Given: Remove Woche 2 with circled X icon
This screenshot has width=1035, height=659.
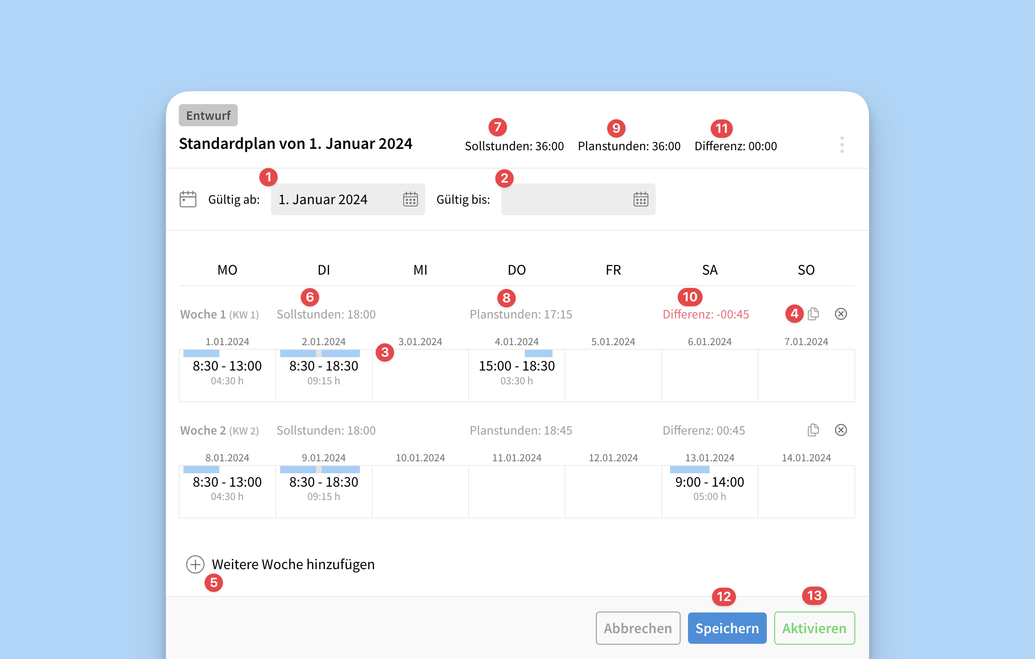Looking at the screenshot, I should point(841,430).
